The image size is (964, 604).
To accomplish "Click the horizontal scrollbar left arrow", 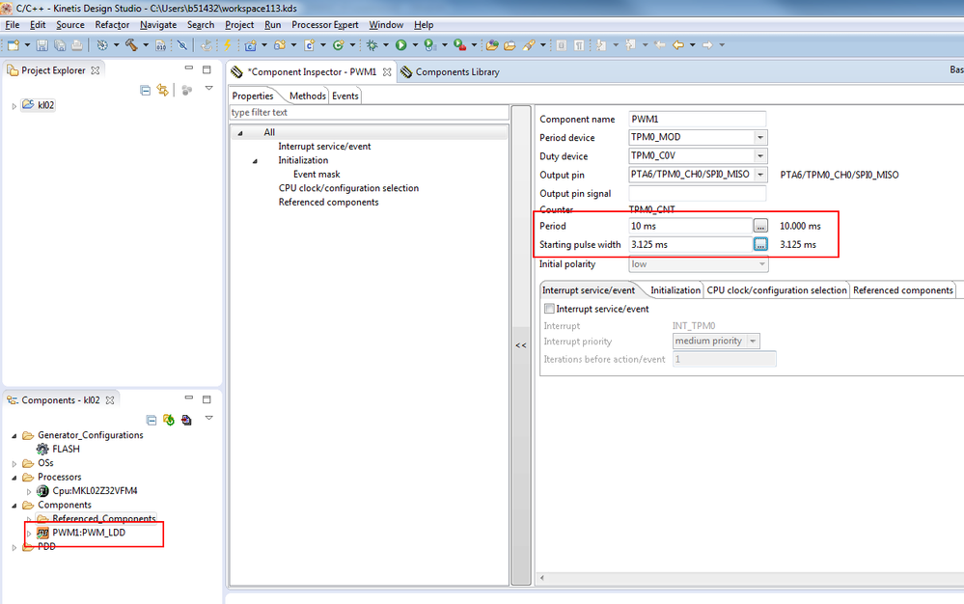I will (x=542, y=578).
